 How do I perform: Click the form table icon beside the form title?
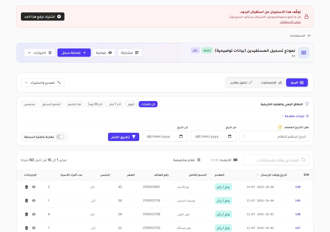(x=304, y=53)
